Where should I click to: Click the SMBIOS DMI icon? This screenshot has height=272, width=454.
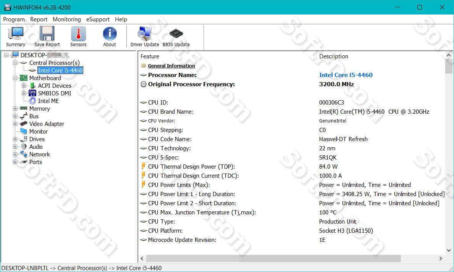[x=32, y=93]
